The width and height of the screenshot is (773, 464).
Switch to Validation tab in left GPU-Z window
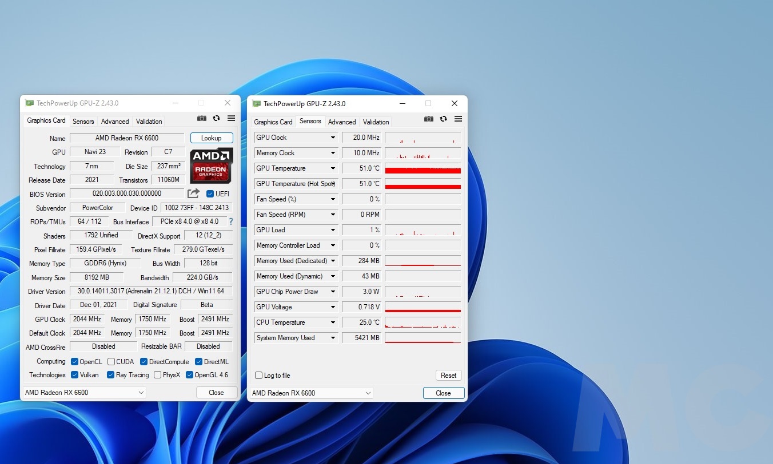(149, 122)
